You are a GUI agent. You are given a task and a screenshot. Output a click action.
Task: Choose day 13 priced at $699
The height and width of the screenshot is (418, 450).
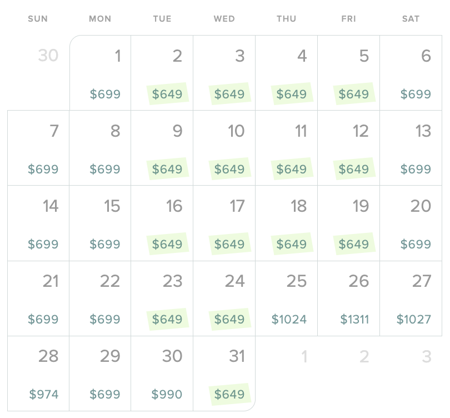pos(411,148)
